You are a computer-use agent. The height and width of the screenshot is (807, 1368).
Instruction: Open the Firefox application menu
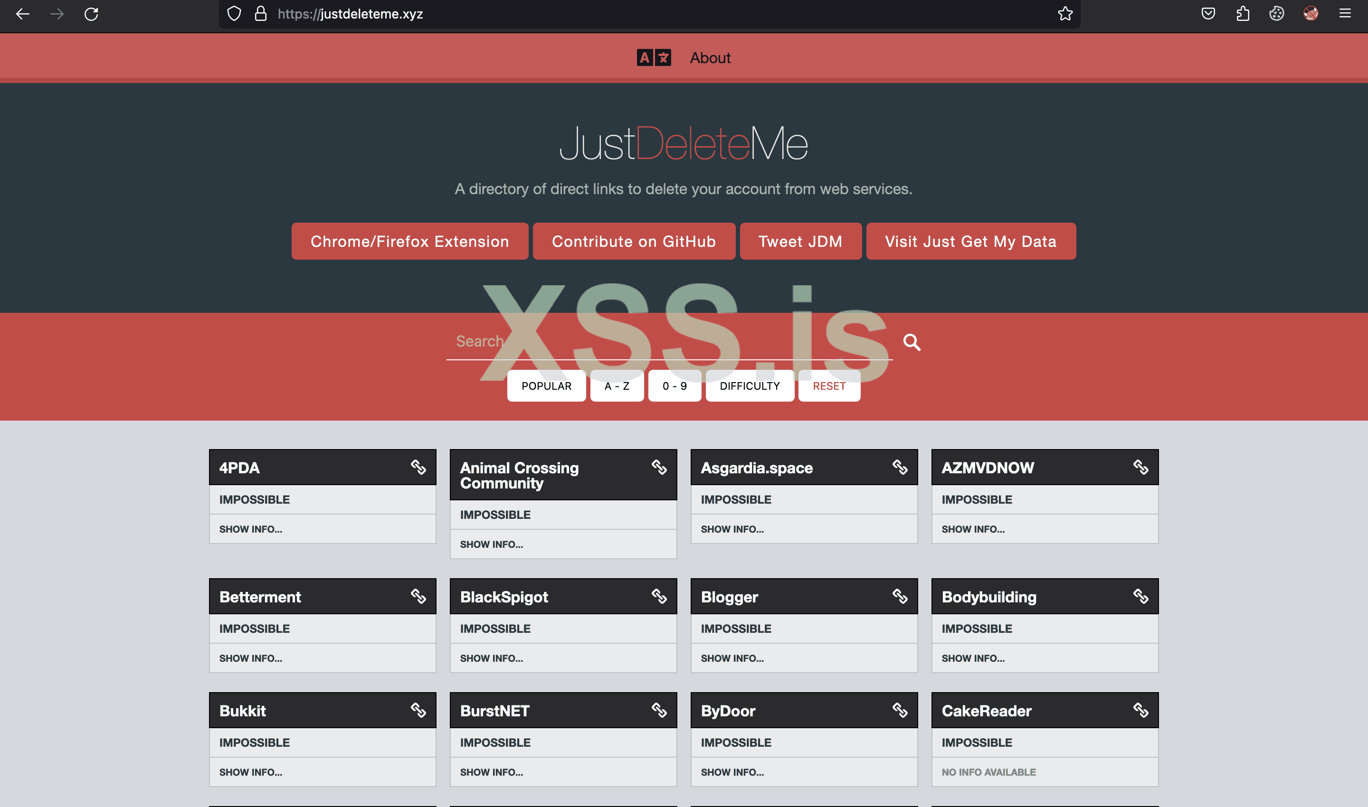coord(1346,14)
